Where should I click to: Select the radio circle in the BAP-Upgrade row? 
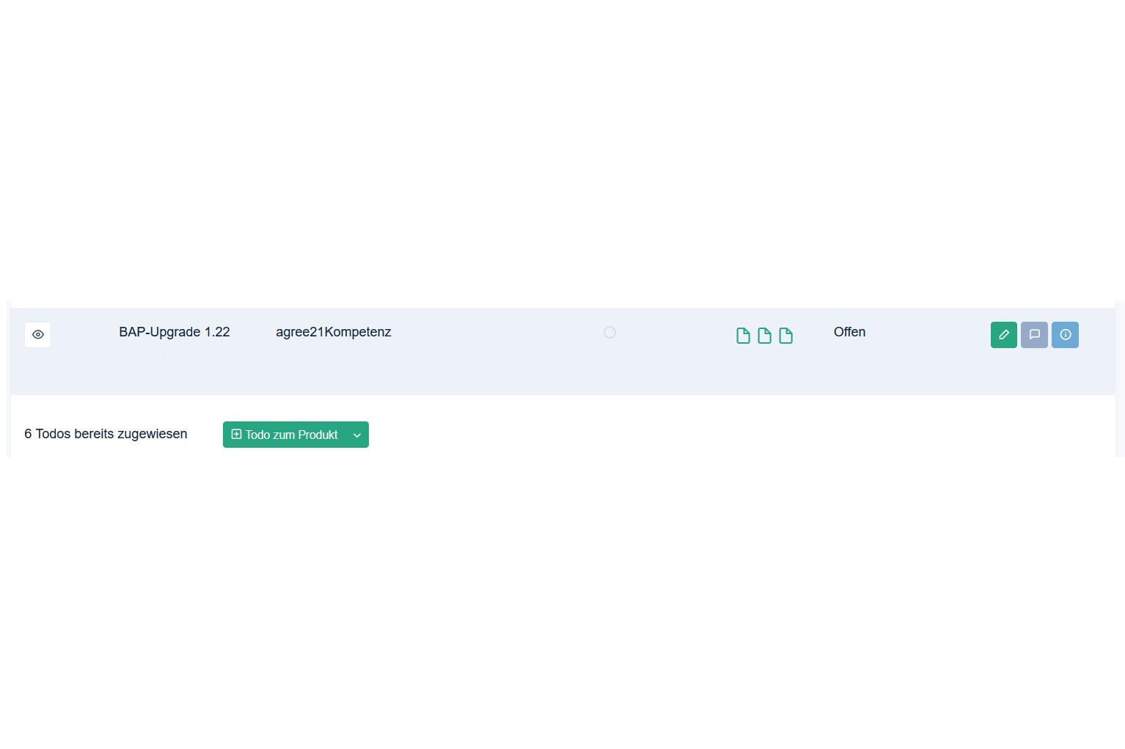pyautogui.click(x=609, y=333)
